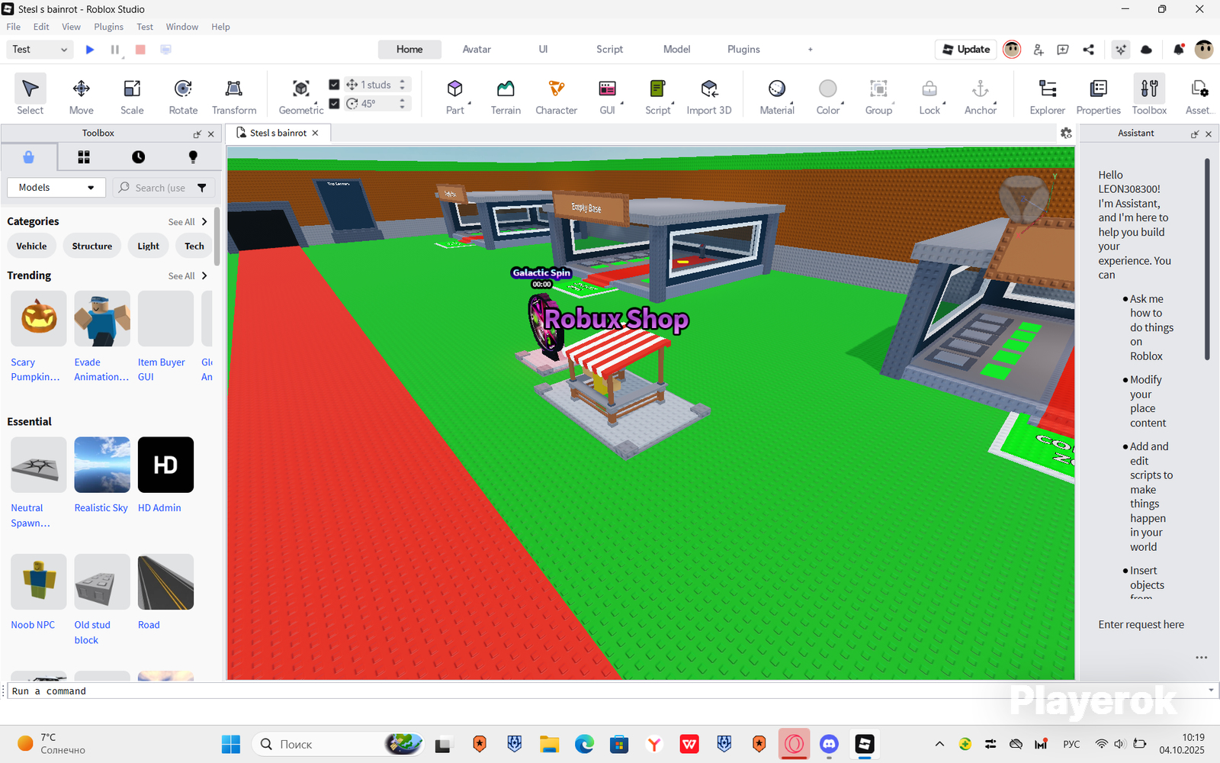Click the Import 3D button
Screen dimensions: 1220x763
(709, 95)
